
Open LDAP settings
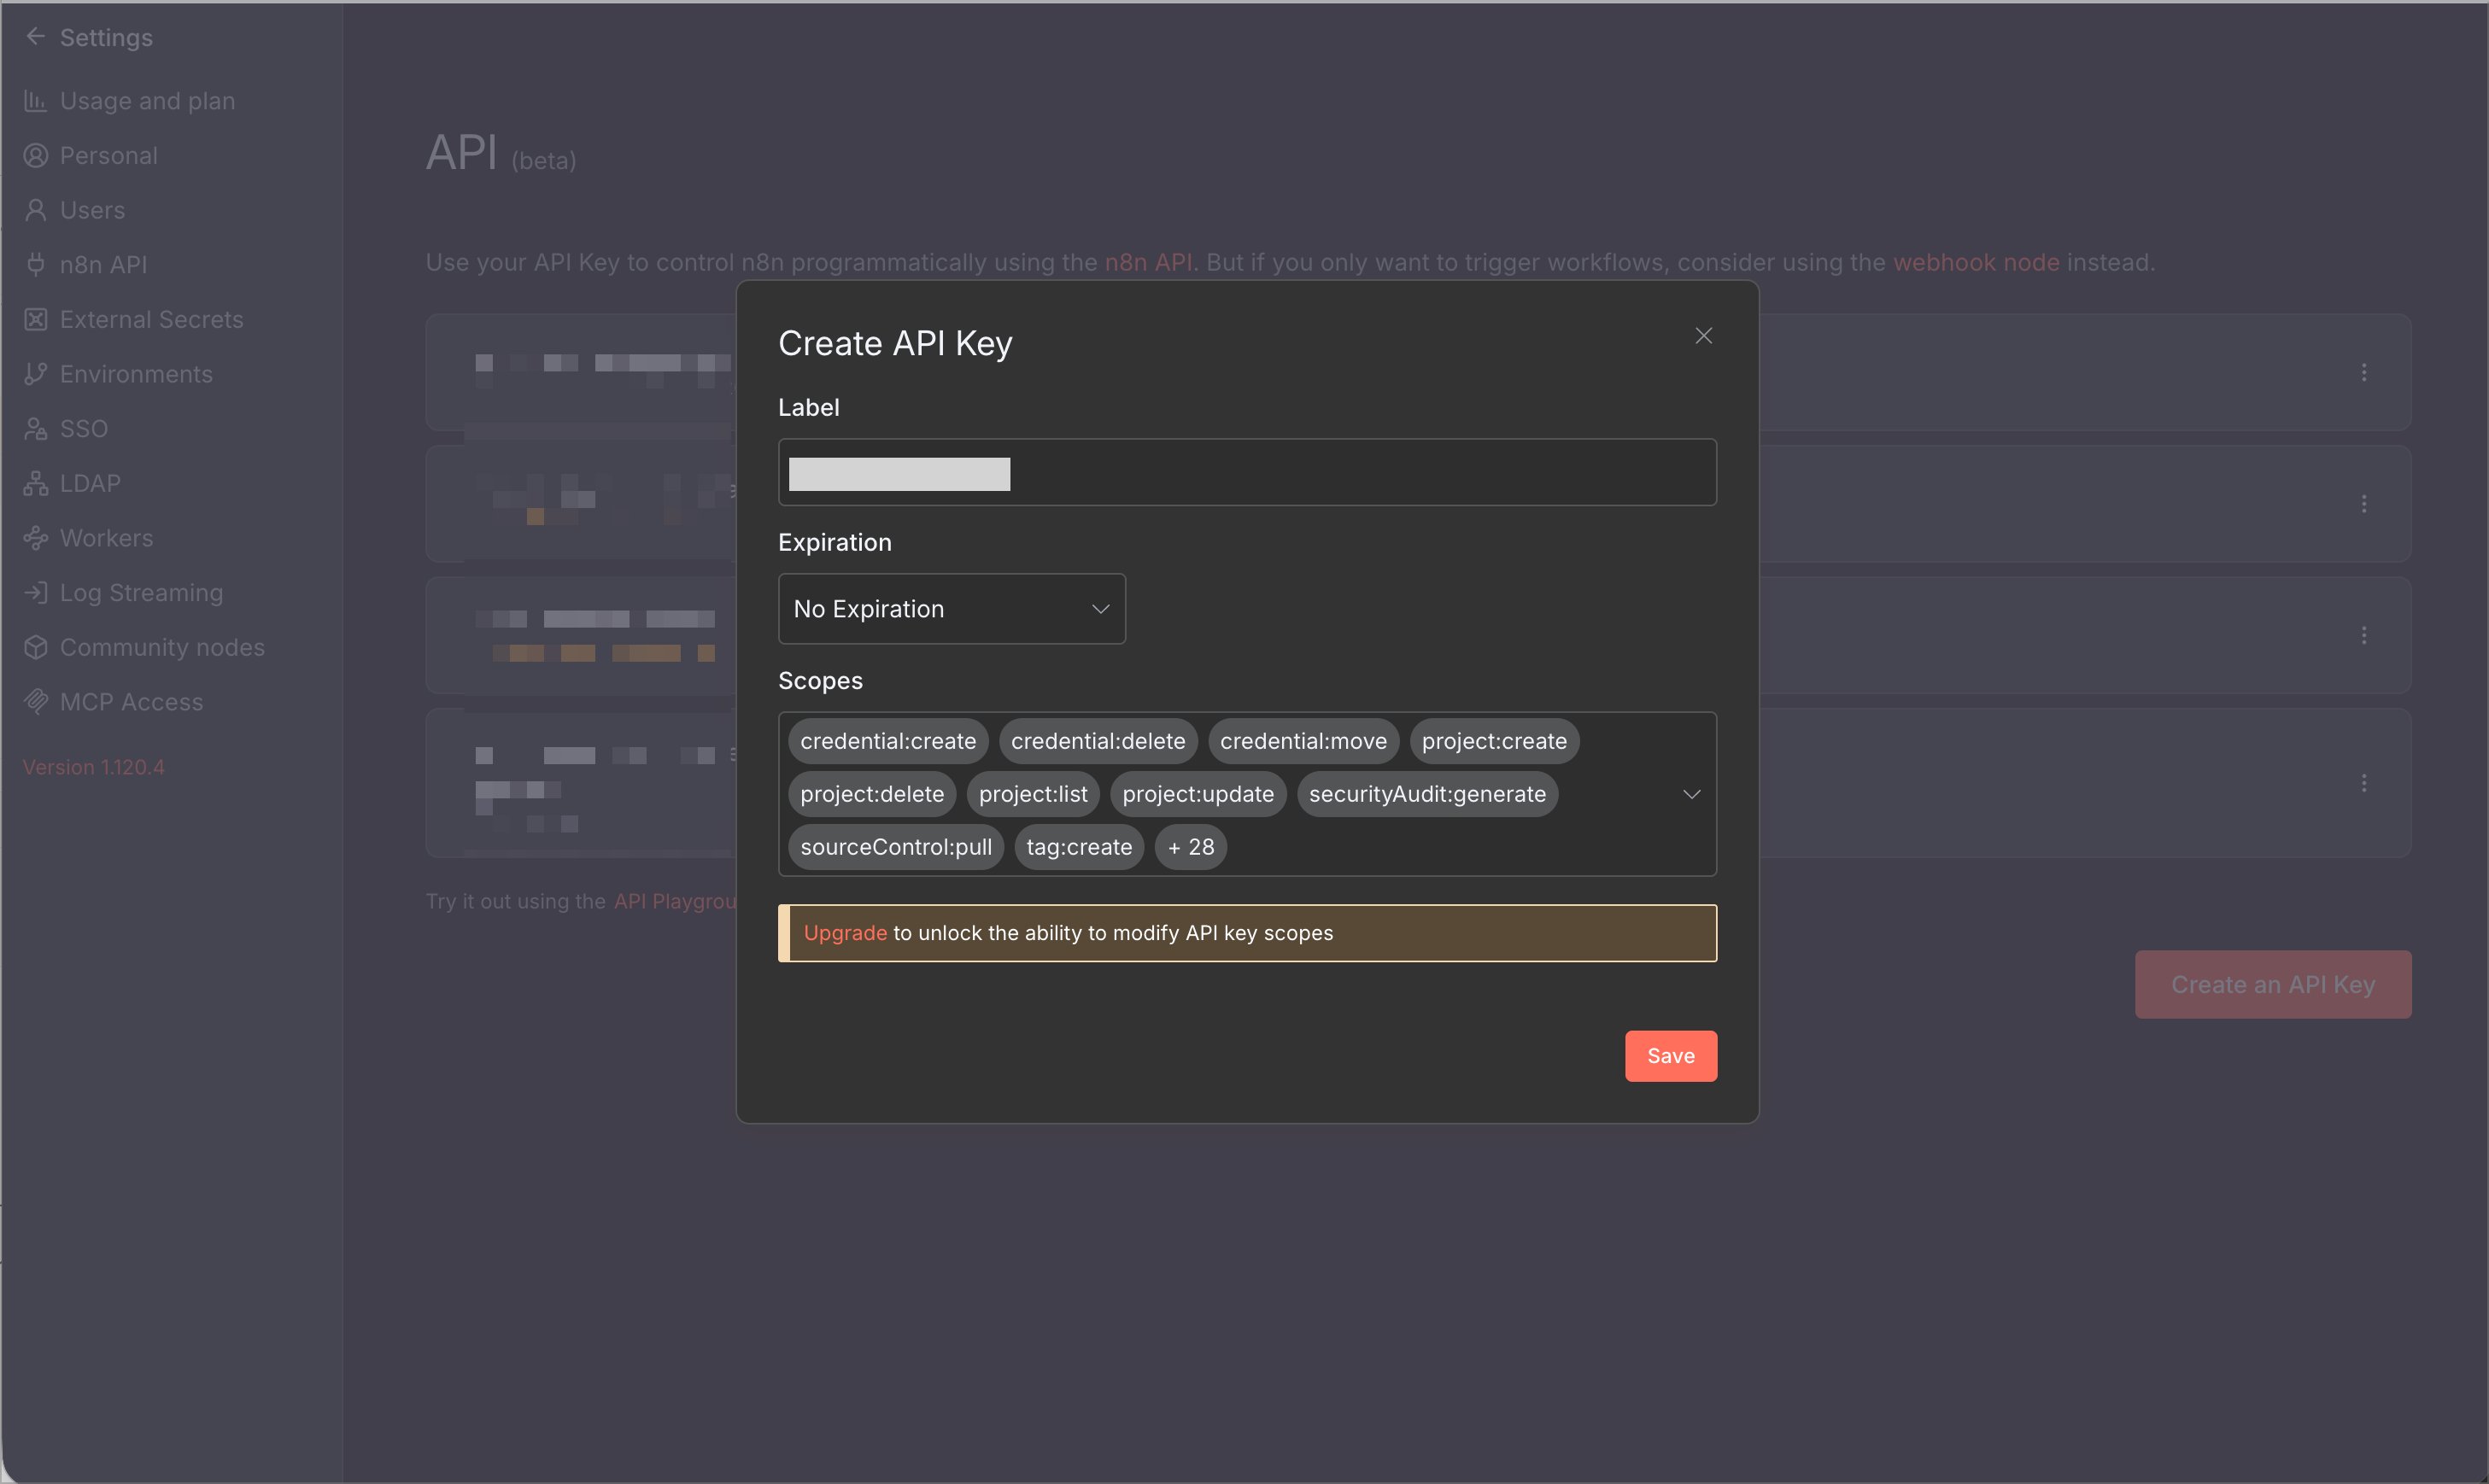point(90,484)
